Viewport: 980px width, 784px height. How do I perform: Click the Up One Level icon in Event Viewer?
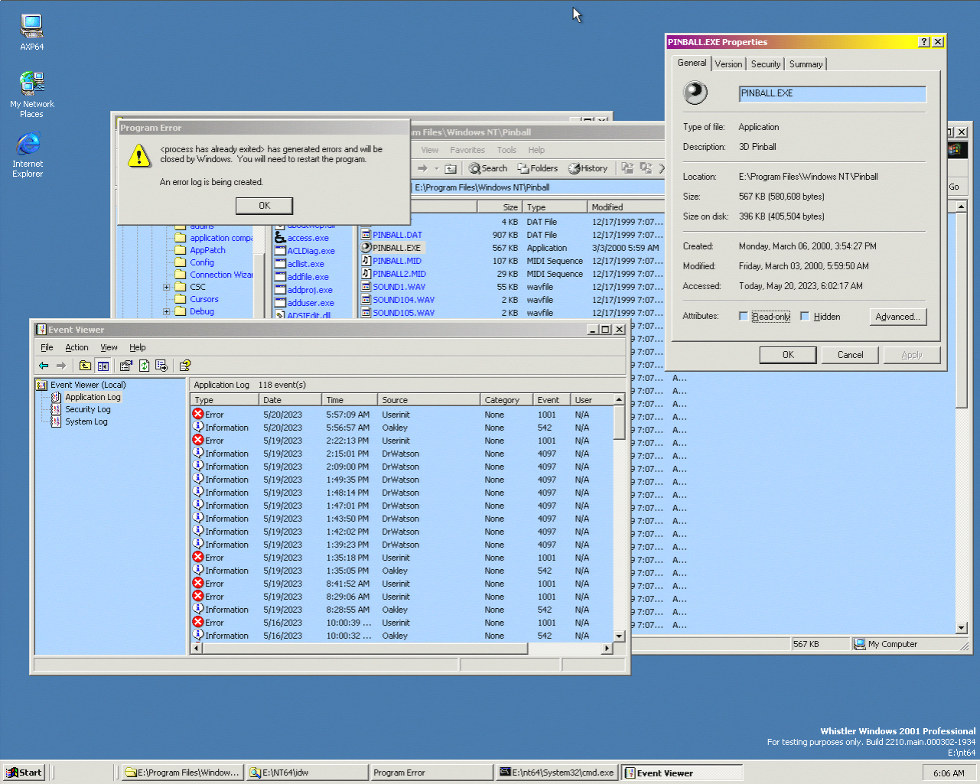pos(85,366)
